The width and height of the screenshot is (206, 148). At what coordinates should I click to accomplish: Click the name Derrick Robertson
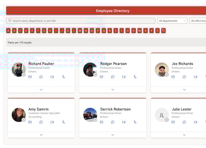click(x=115, y=109)
